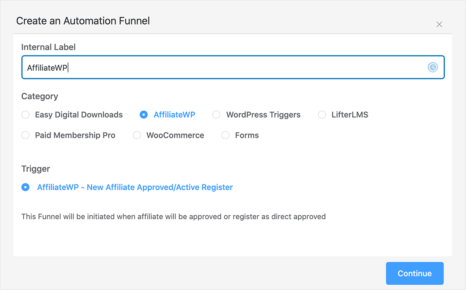The width and height of the screenshot is (466, 290).
Task: Click the WooCommerce category label text
Action: (x=175, y=135)
